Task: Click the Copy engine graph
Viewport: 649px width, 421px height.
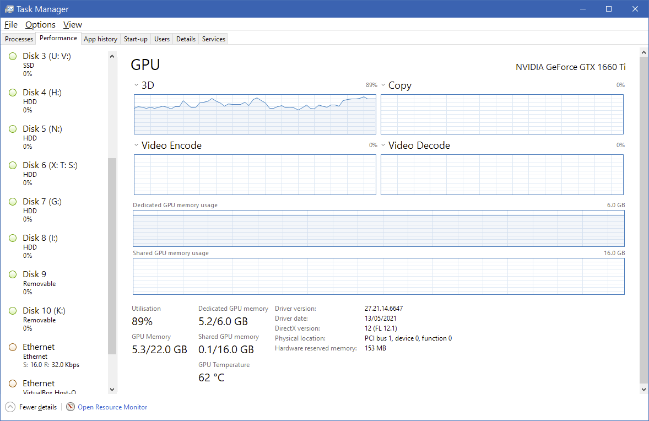Action: tap(502, 114)
